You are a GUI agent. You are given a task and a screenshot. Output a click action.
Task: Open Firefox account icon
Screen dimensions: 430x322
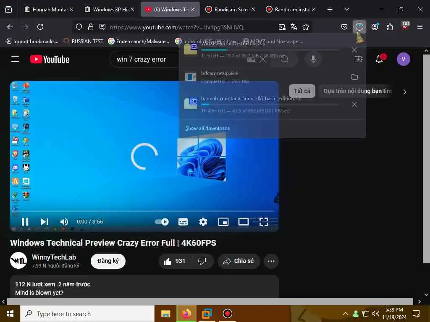375,27
